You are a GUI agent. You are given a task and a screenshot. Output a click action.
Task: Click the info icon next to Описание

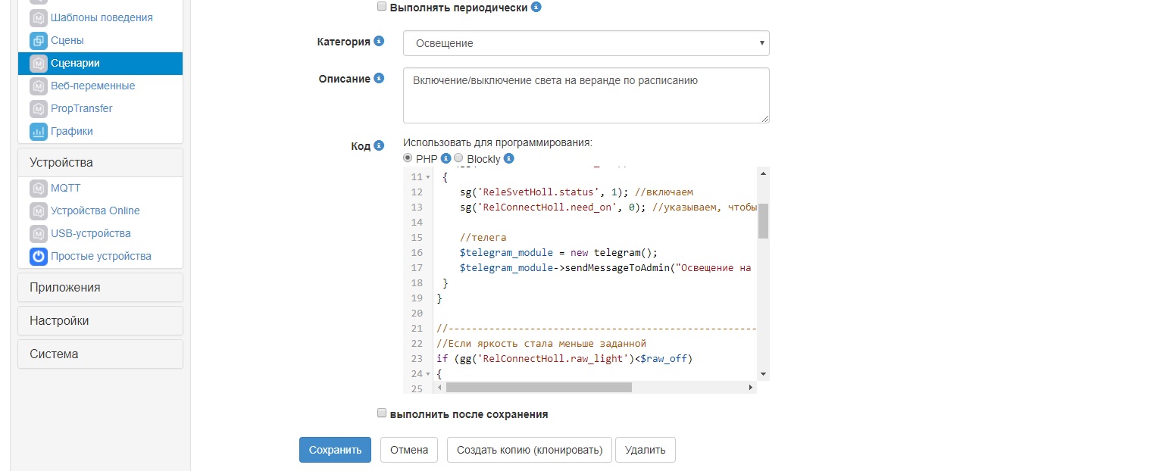379,78
